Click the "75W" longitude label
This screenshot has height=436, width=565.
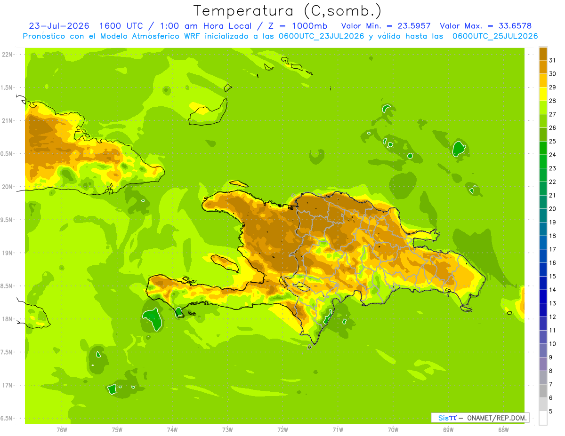pos(117,429)
